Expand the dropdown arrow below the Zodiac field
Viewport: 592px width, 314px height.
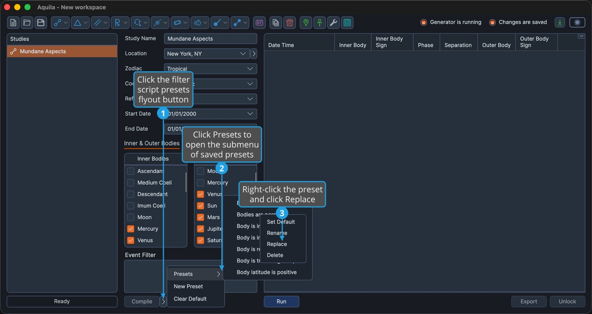point(250,84)
